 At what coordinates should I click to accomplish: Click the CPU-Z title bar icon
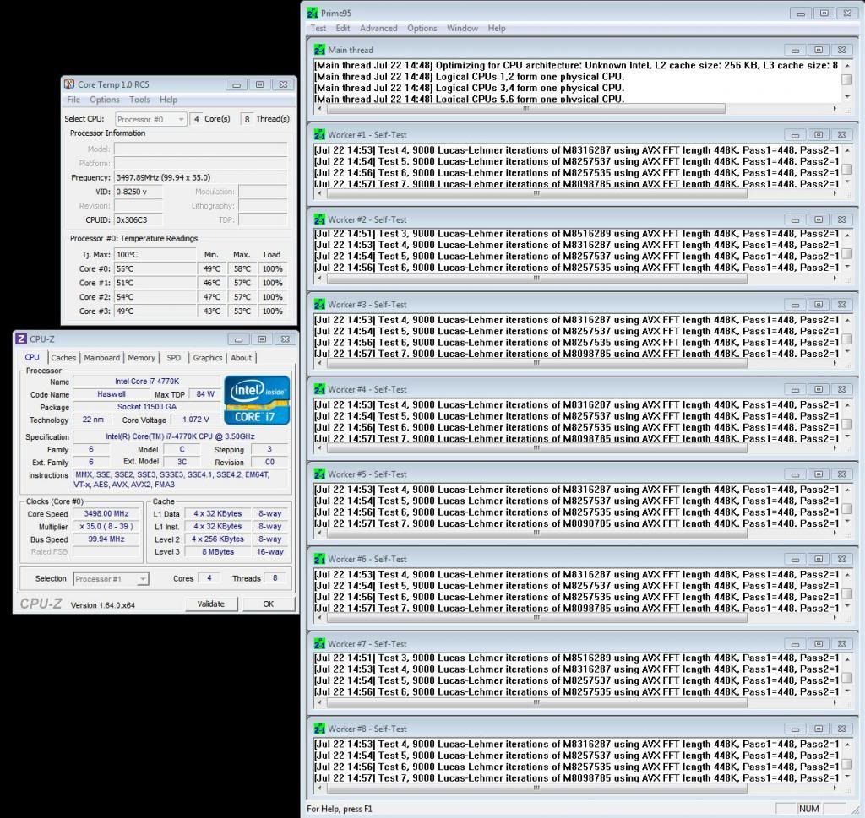tap(21, 339)
